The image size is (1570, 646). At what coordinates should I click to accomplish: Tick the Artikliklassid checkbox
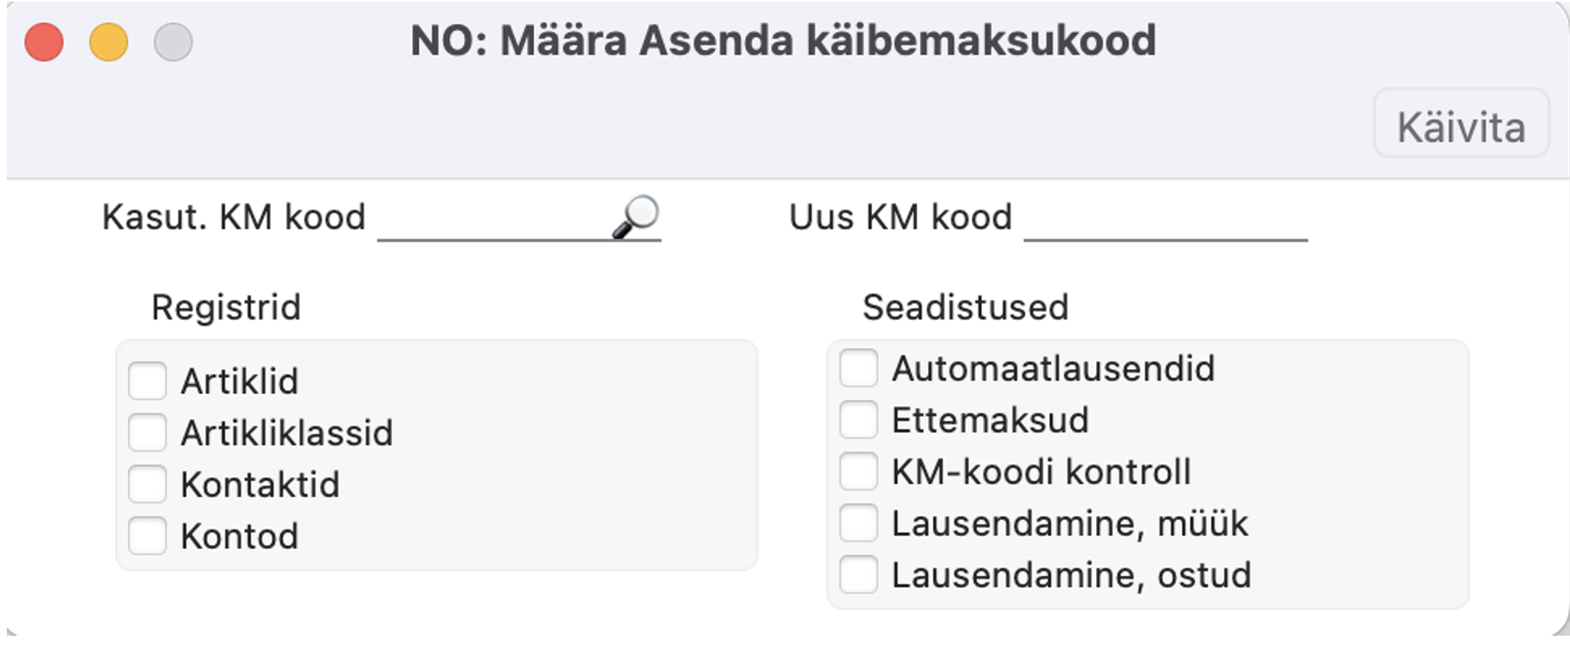click(147, 433)
